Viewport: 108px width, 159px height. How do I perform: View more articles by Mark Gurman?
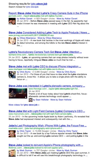click(x=67, y=151)
